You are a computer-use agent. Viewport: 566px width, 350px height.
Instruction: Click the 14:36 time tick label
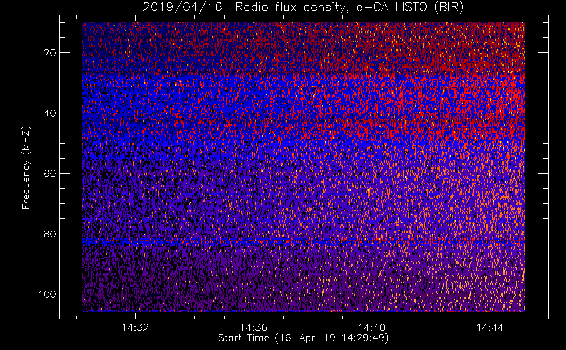coord(254,328)
